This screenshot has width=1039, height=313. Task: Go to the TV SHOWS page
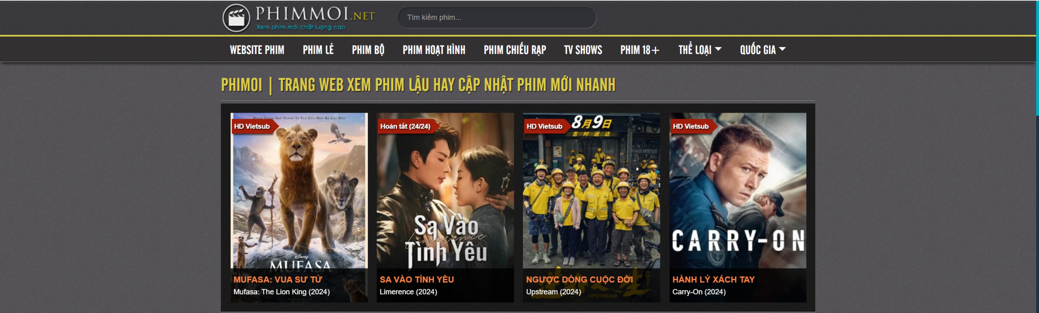(583, 50)
